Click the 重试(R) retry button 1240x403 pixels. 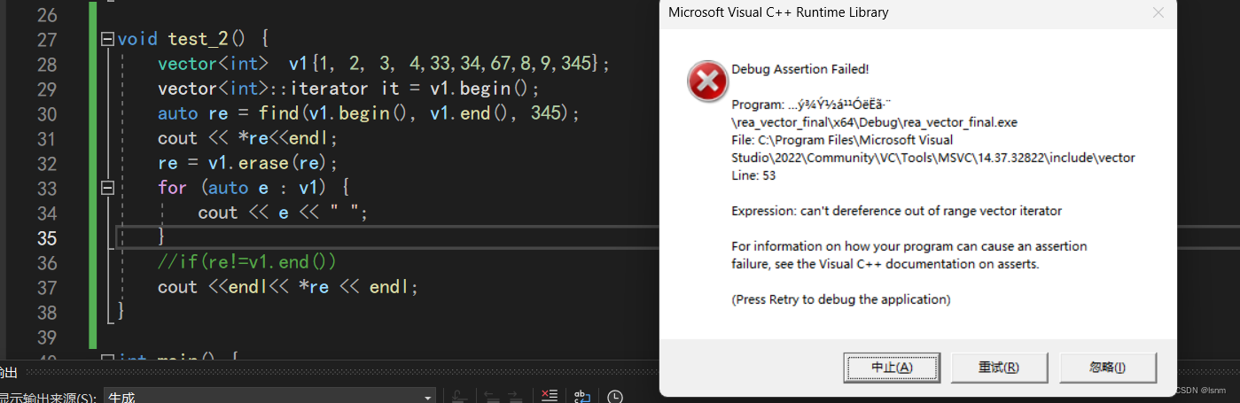tap(999, 367)
